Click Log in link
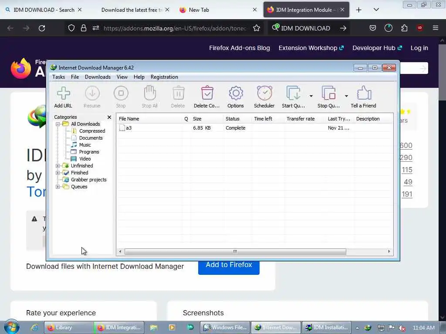The height and width of the screenshot is (334, 446). click(419, 48)
